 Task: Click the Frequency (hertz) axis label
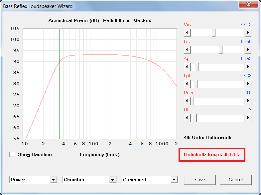coord(100,154)
